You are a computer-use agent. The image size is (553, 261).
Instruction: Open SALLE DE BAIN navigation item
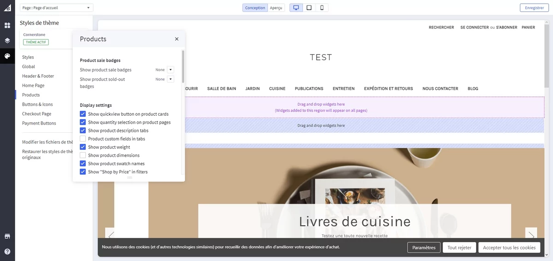click(x=222, y=89)
